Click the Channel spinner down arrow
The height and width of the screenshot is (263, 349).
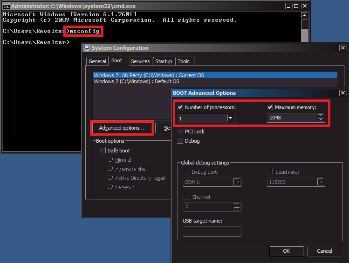(237, 209)
